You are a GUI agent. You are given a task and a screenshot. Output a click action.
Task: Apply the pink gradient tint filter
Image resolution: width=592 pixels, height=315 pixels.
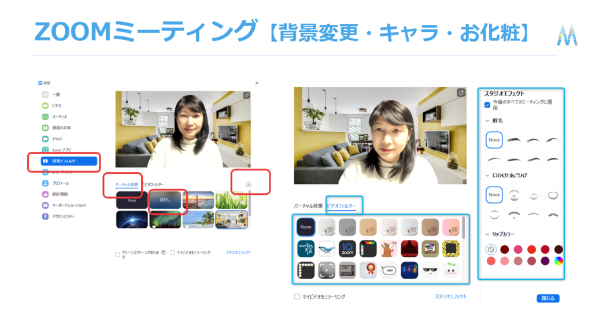point(451,227)
